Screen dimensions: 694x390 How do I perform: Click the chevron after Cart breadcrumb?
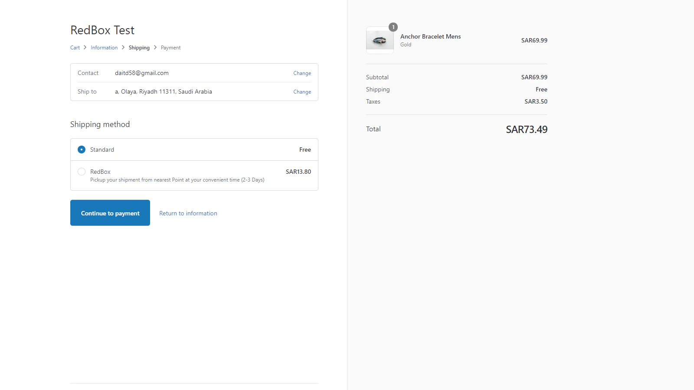coord(85,47)
